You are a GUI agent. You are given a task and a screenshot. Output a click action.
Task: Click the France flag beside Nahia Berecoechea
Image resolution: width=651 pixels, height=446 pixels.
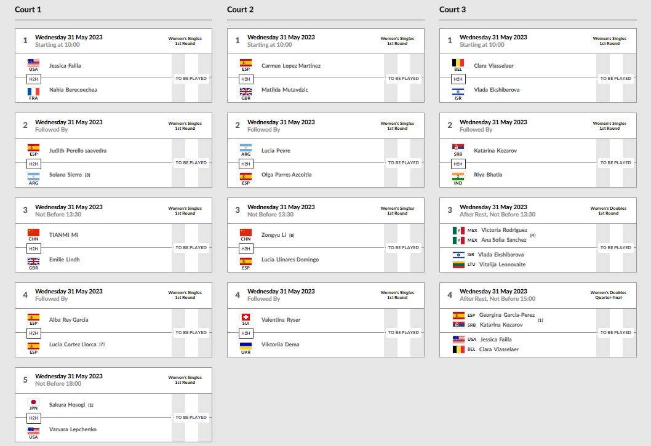(33, 92)
